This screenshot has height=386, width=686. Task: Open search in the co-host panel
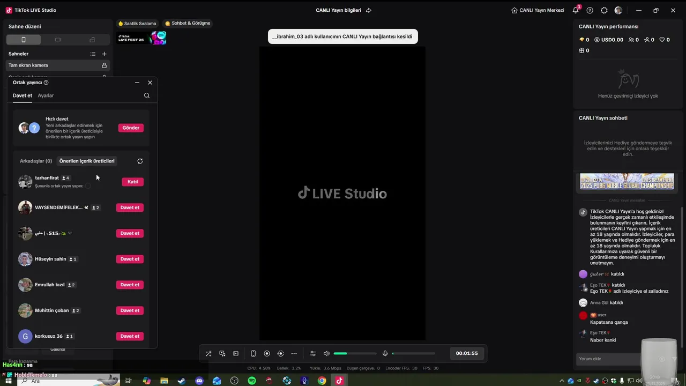(147, 95)
